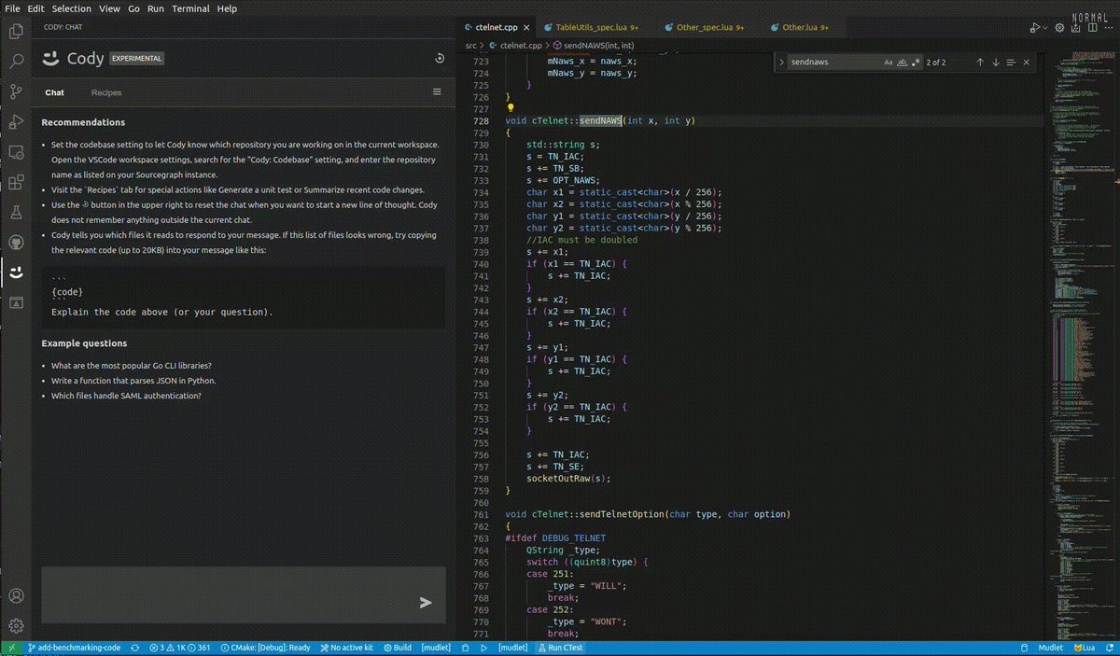The height and width of the screenshot is (656, 1120).
Task: Toggle Match Whole Word in find widget
Action: coord(902,63)
